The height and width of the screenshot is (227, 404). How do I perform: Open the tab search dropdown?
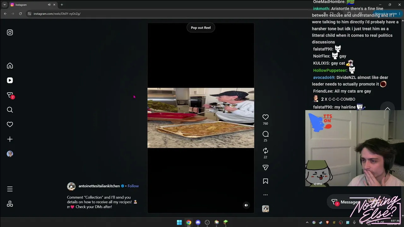tap(4, 5)
